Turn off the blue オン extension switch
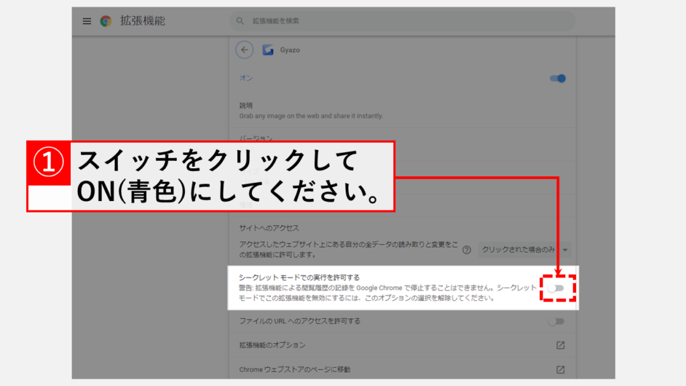 tap(557, 78)
